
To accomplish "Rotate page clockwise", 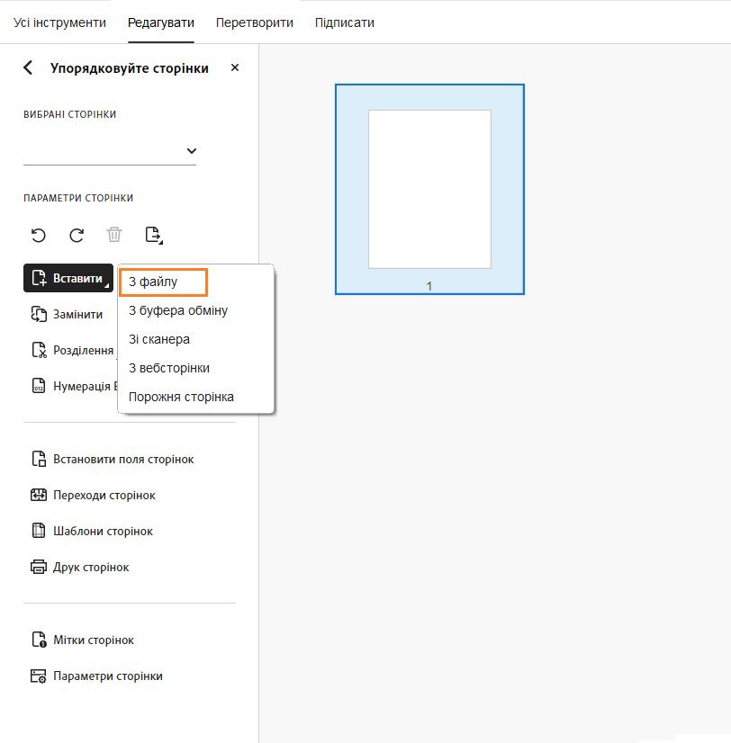I will click(x=77, y=235).
